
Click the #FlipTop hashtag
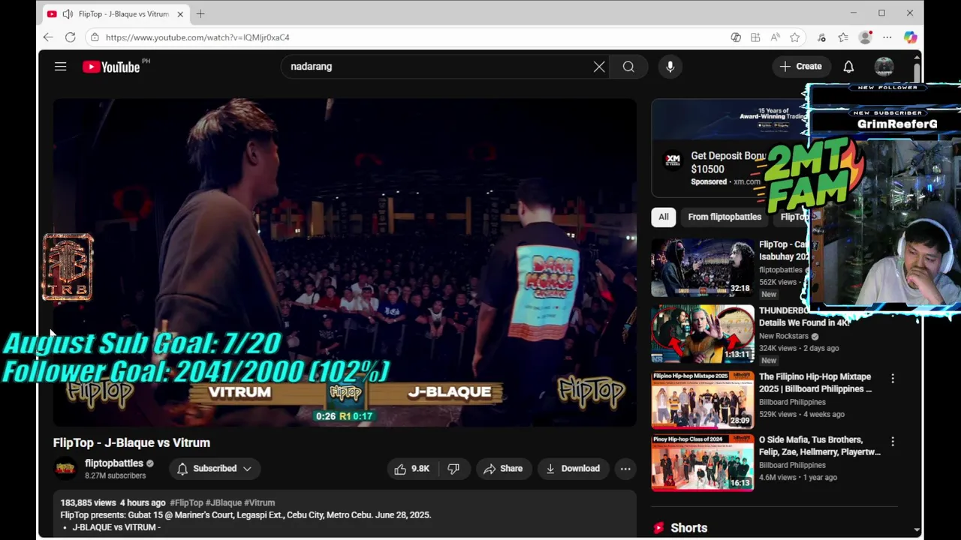pyautogui.click(x=186, y=503)
